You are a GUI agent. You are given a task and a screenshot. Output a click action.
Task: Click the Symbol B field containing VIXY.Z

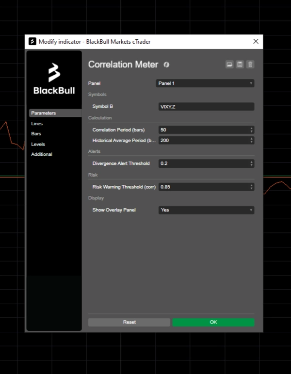coord(206,107)
